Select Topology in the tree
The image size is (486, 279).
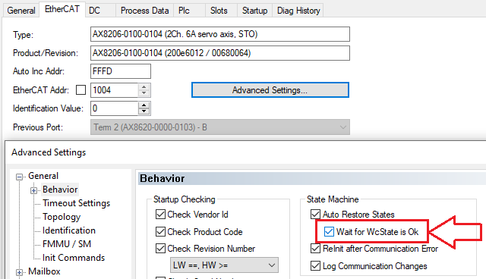(x=62, y=217)
